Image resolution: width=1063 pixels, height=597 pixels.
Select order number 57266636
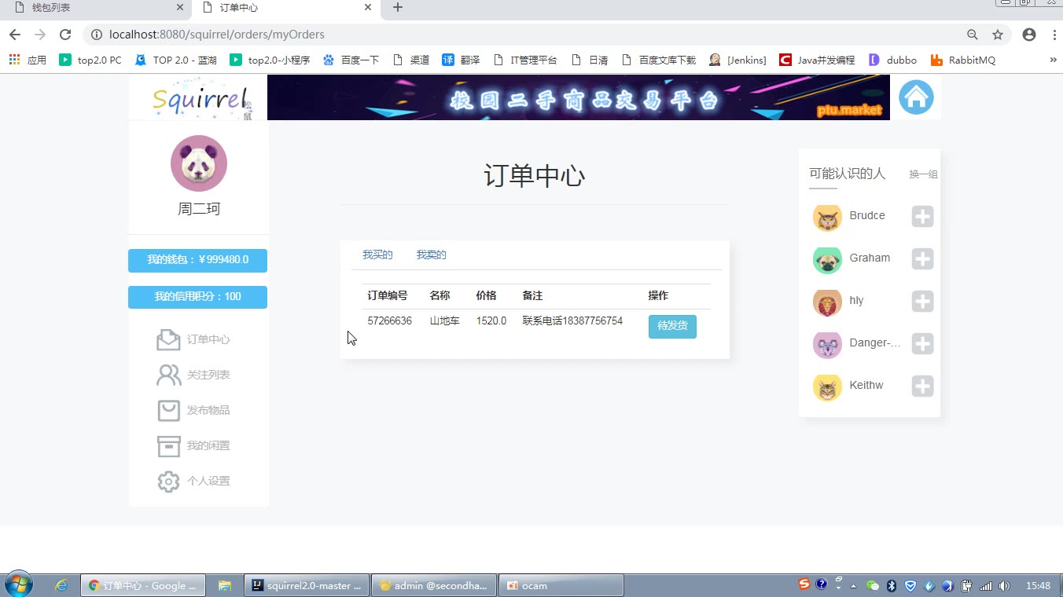click(x=390, y=321)
